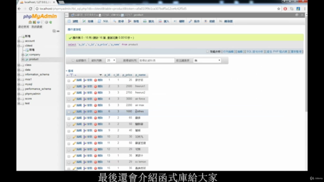
Task: Check the row checkbox for p_id 1
Action: (x=69, y=81)
